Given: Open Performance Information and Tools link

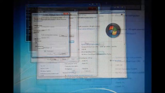Looking at the screenshot, I should [49, 74].
